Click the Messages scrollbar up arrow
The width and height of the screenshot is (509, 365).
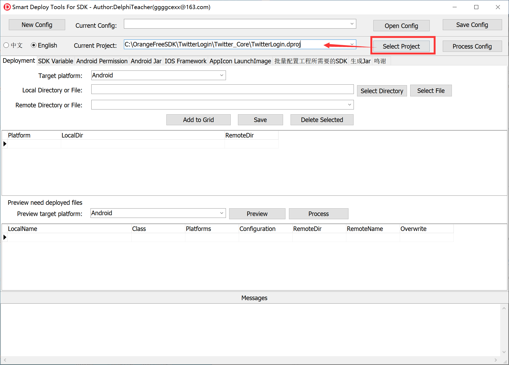504,308
